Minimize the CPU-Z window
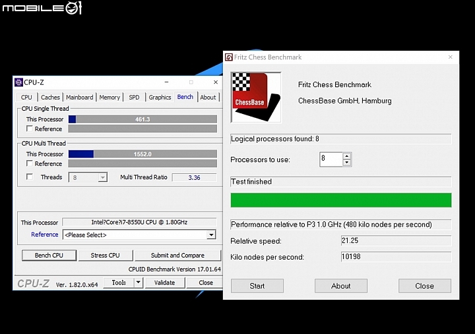475x334 pixels. coord(167,82)
